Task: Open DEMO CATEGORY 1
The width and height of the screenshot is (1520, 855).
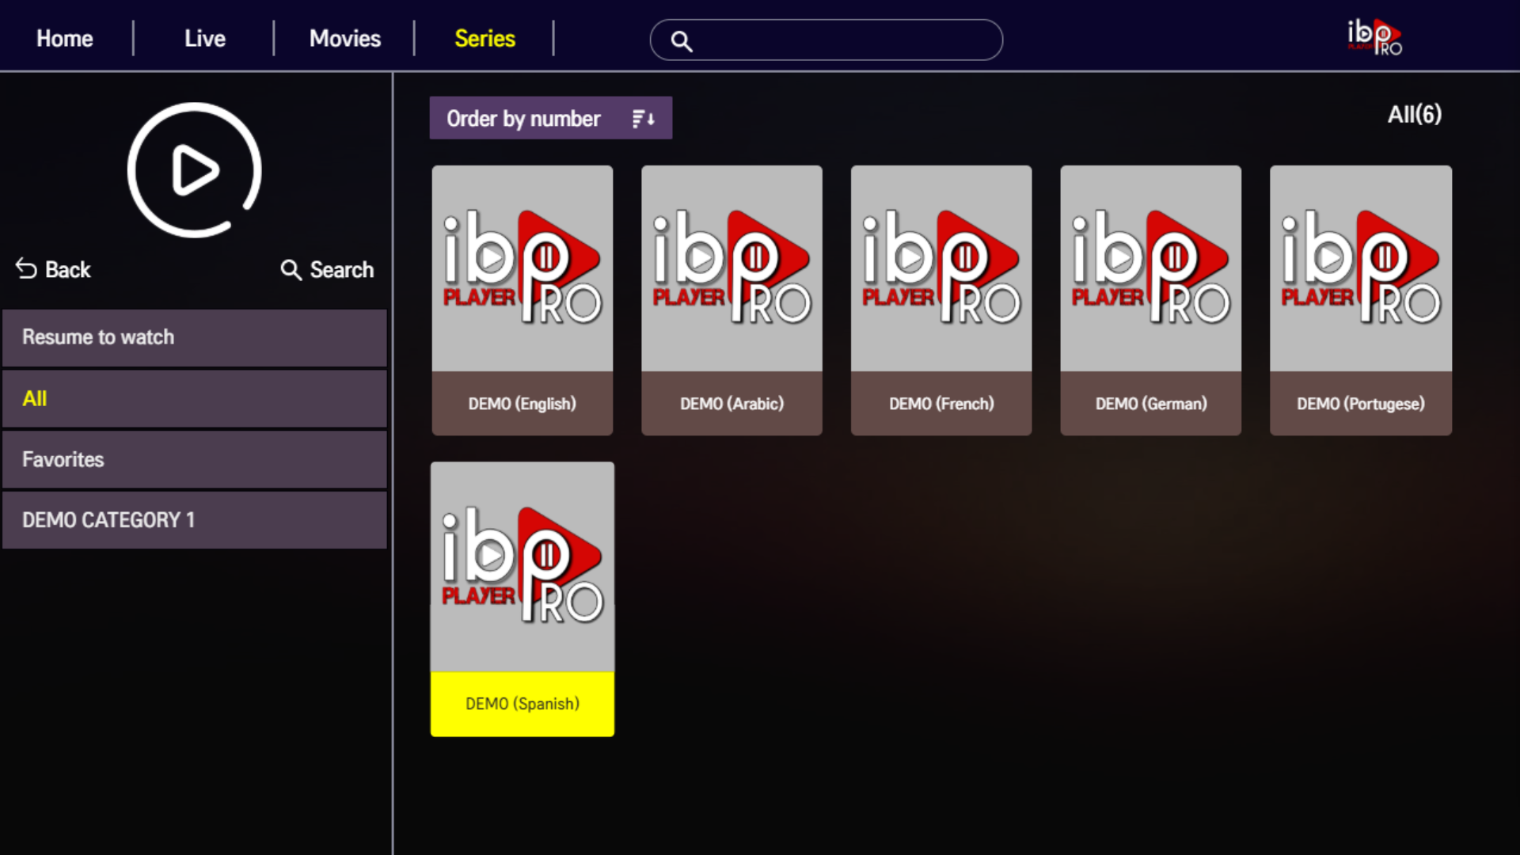Action: click(195, 520)
